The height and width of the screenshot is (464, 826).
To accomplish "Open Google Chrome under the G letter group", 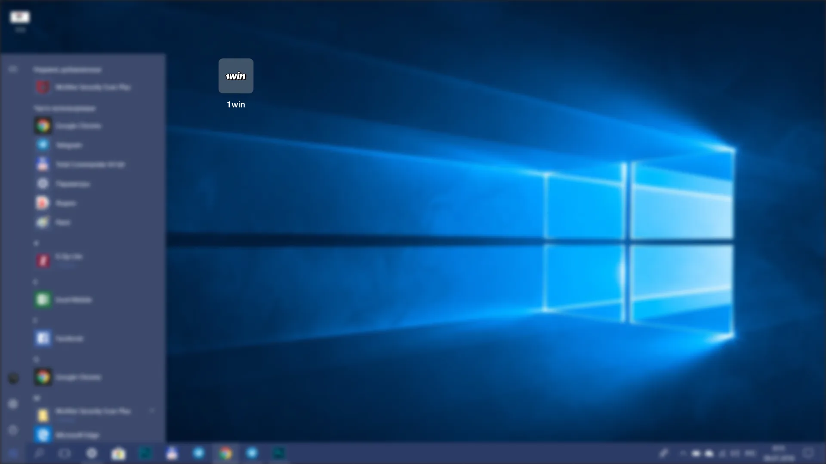I will tap(77, 377).
